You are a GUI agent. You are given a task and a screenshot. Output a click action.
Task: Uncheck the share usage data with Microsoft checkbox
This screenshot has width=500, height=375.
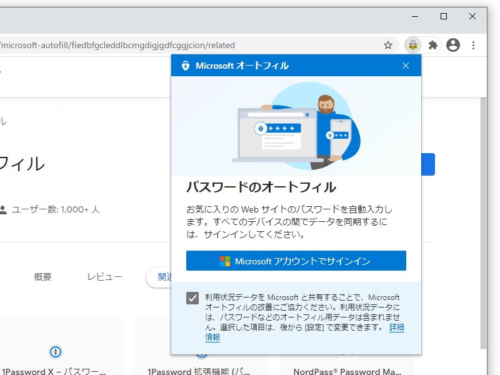pos(192,297)
